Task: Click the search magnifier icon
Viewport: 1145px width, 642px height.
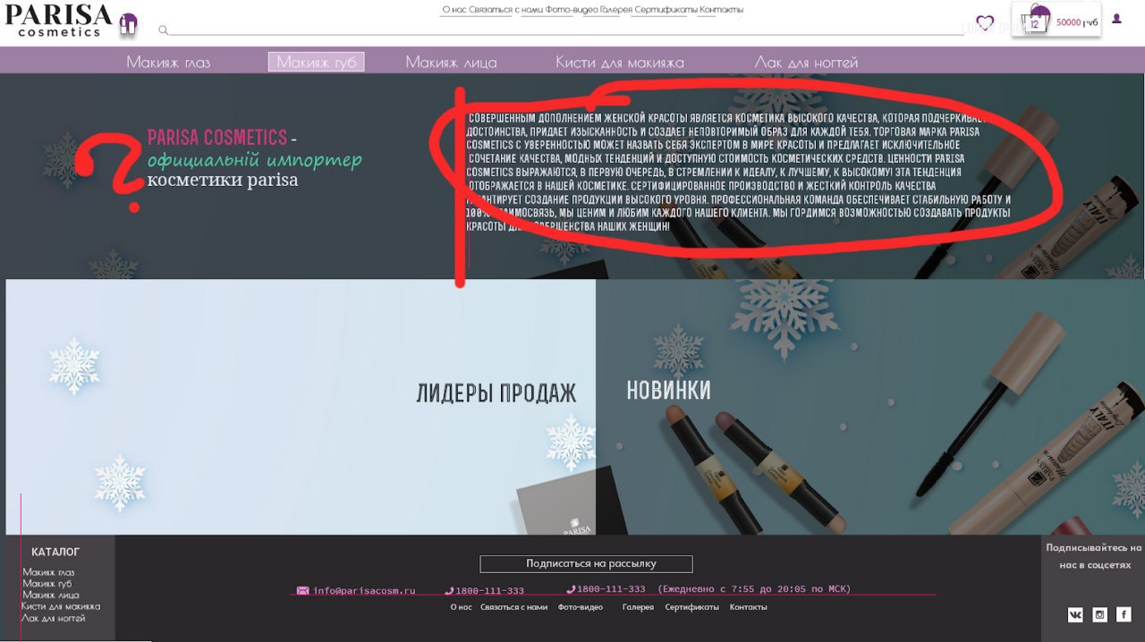Action: tap(163, 30)
